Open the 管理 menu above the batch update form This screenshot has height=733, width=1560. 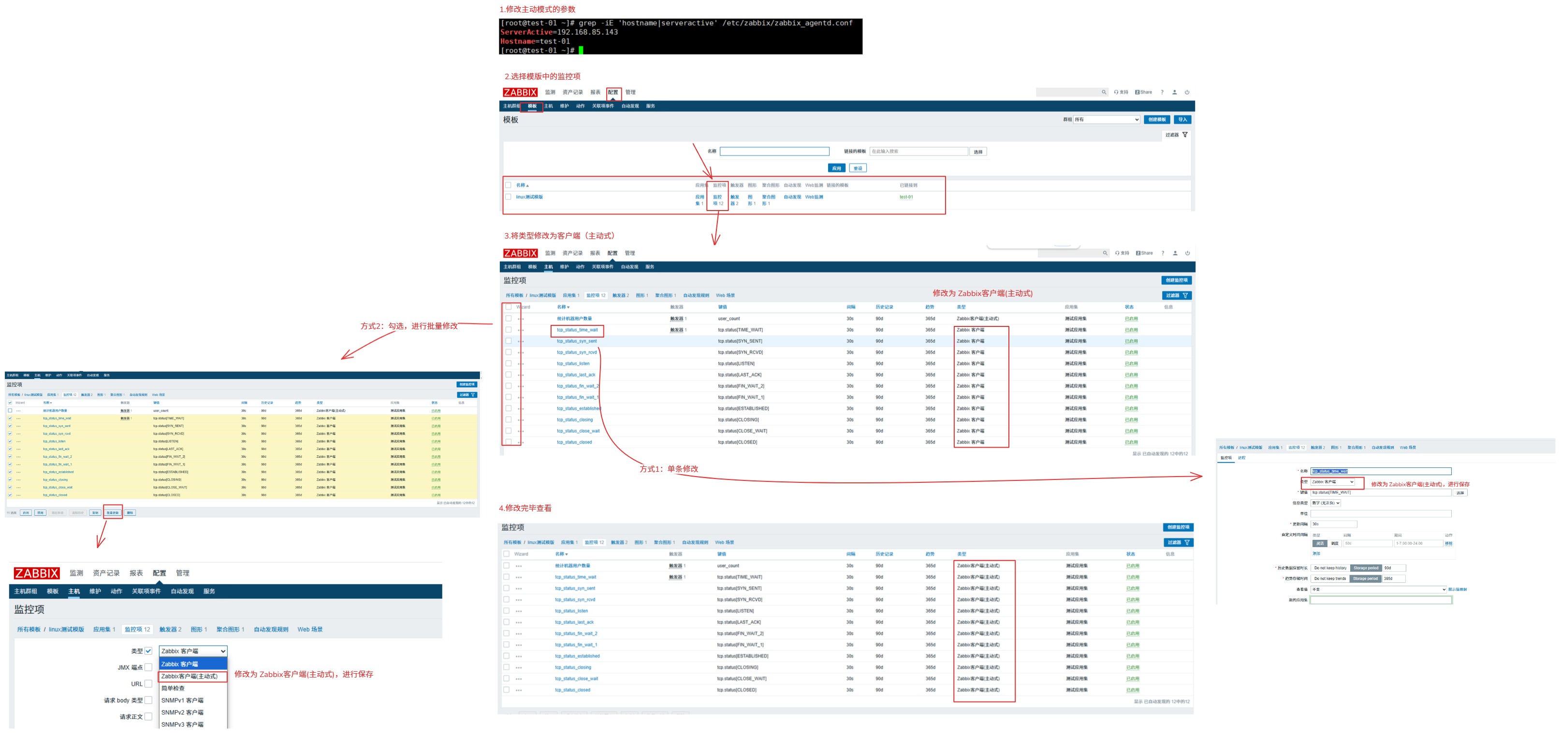pyautogui.click(x=182, y=573)
